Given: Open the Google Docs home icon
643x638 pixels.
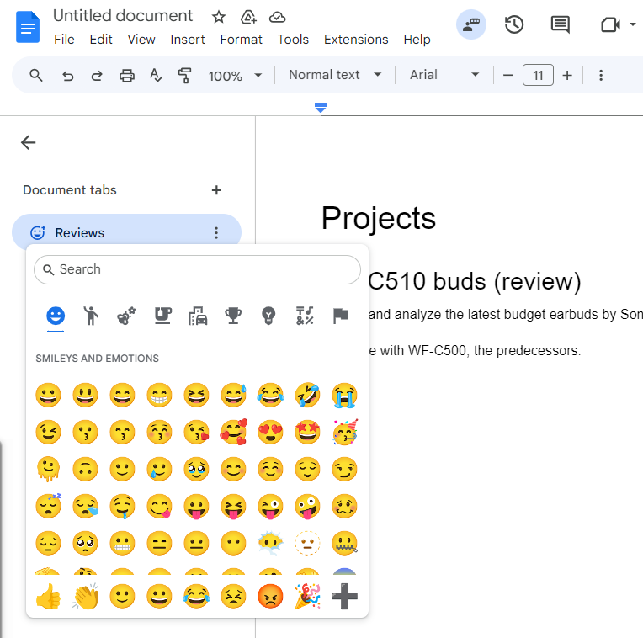Looking at the screenshot, I should pos(28,27).
